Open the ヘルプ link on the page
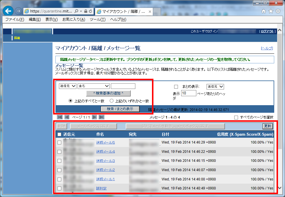285x197 pixels. [x=267, y=48]
